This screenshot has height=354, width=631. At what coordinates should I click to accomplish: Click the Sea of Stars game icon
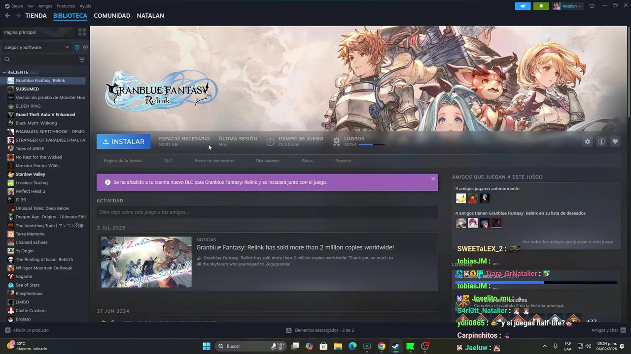[11, 285]
